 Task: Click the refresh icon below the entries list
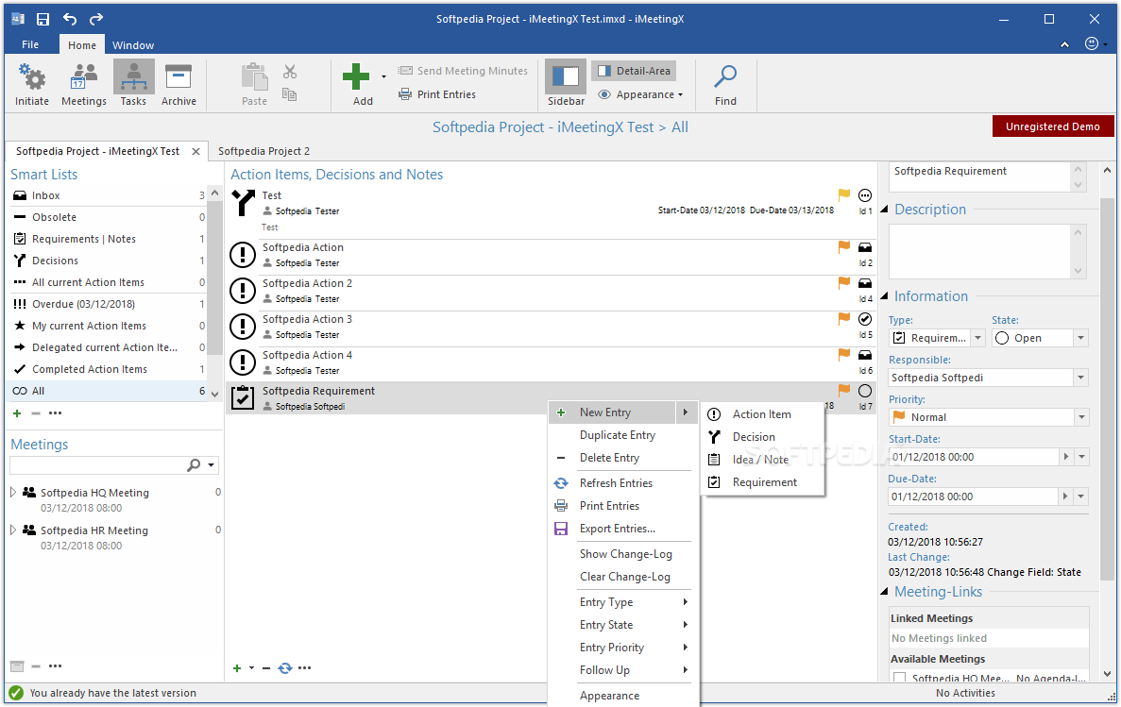pos(285,667)
